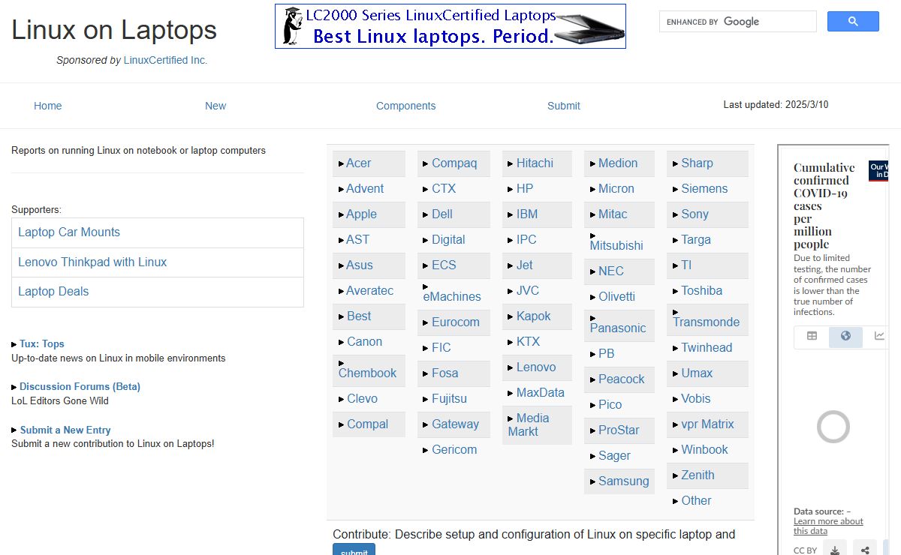Viewport: 901px width, 555px height.
Task: Open the Fujitsu manufacturer entry
Action: coord(449,399)
